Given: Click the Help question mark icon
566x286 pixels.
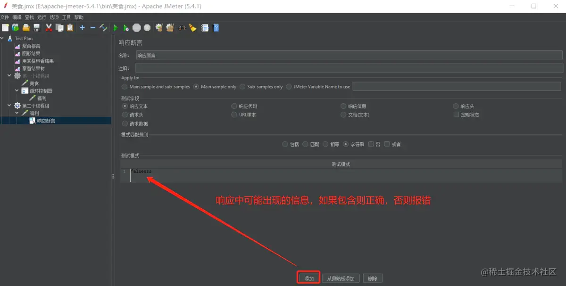Looking at the screenshot, I should tap(216, 28).
